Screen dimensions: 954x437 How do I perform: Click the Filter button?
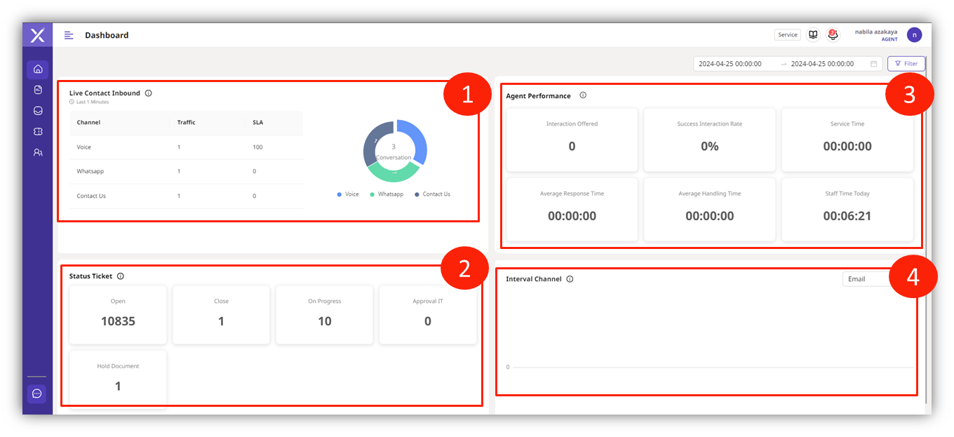pos(906,64)
